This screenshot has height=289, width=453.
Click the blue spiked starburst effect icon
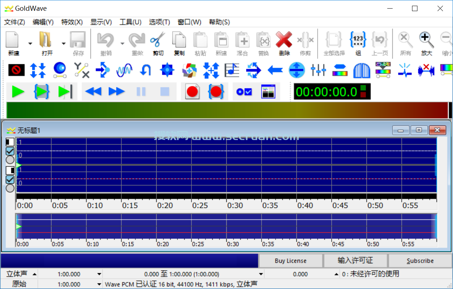coord(167,70)
